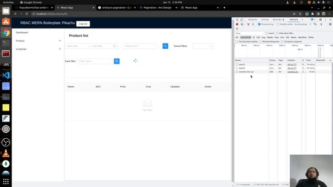Show more DevTools tabs chevron
Viewport: 333px width, 187px height.
point(302,20)
